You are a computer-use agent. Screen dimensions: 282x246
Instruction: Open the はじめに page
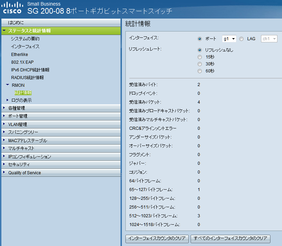tap(61, 23)
